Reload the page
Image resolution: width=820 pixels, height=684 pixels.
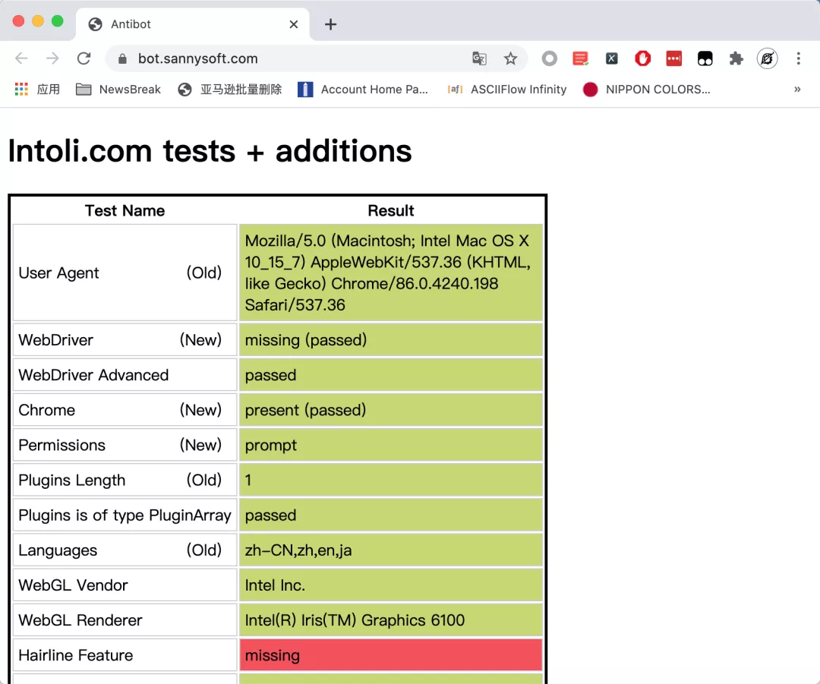[x=84, y=58]
